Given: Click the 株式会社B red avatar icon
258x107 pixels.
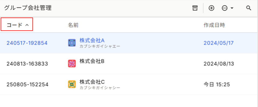Looking at the screenshot, I should 72,63.
